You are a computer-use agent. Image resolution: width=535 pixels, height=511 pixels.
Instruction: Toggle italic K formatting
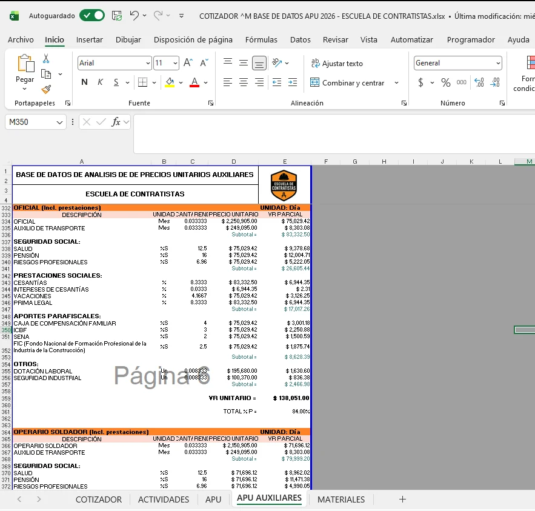tap(100, 82)
